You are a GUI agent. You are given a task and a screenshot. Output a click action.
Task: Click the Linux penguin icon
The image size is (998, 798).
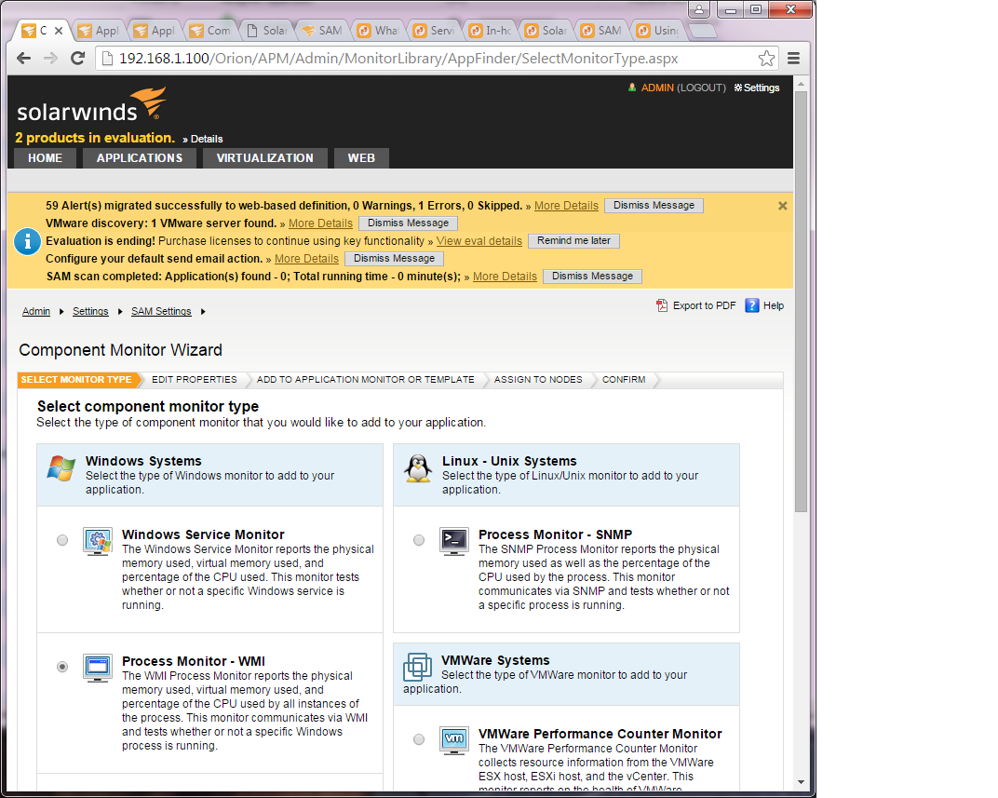[417, 469]
